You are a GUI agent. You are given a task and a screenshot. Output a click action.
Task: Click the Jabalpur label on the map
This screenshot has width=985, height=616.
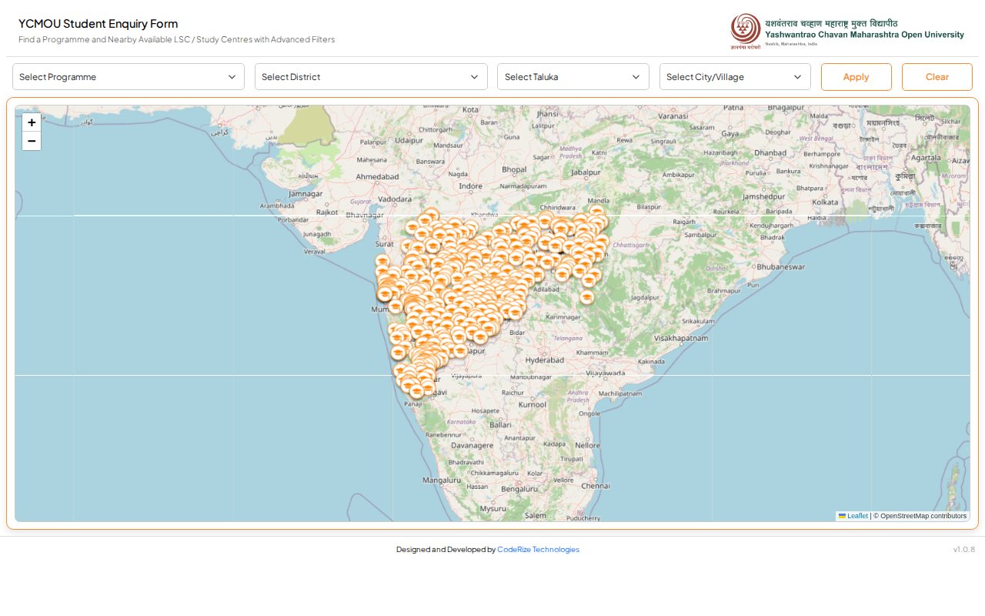[x=585, y=172]
